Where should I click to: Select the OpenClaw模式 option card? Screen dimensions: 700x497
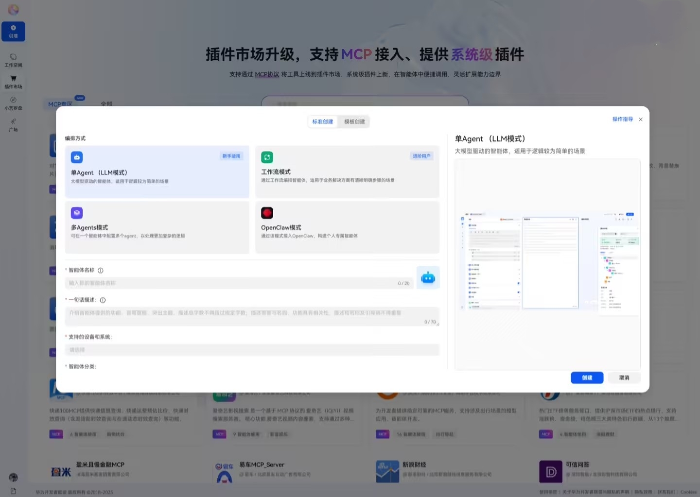(x=347, y=227)
